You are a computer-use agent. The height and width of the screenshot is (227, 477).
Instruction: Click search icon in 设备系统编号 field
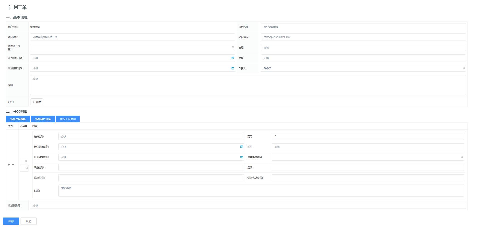(462, 157)
